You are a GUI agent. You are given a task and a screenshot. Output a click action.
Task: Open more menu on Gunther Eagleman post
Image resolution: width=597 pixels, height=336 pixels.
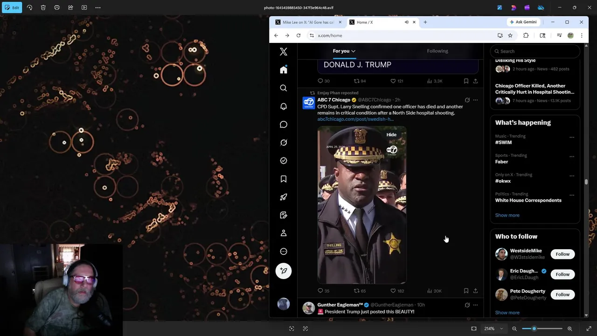coord(475,305)
